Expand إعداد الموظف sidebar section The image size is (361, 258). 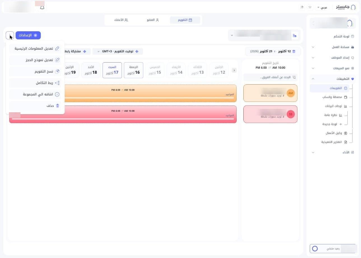pyautogui.click(x=333, y=58)
